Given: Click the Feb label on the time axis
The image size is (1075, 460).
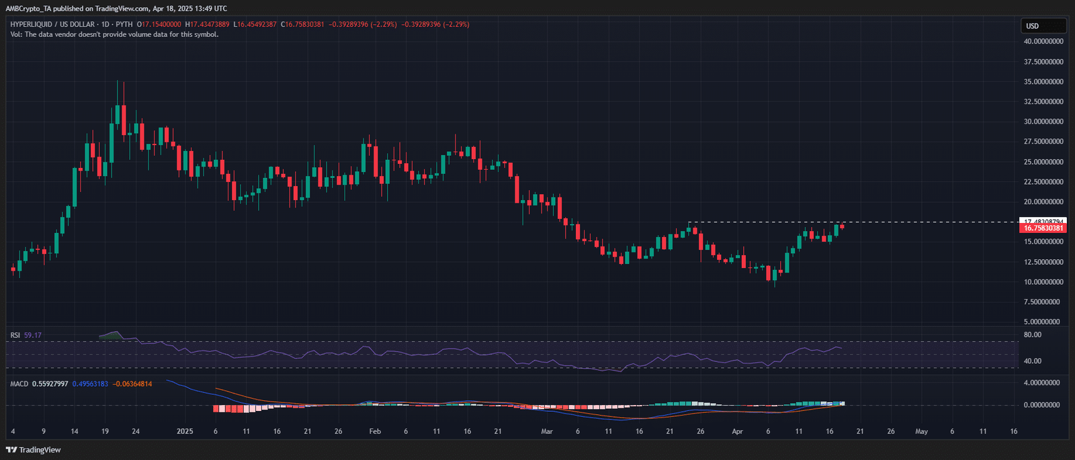Looking at the screenshot, I should 375,431.
